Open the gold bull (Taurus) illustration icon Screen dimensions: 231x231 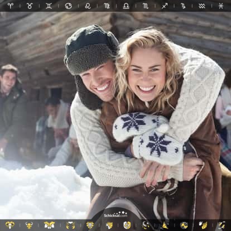30,225
